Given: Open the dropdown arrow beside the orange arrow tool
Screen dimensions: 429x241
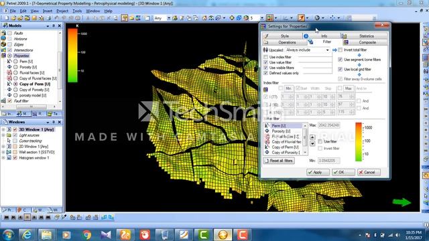Looking at the screenshot, I should pos(307,18).
